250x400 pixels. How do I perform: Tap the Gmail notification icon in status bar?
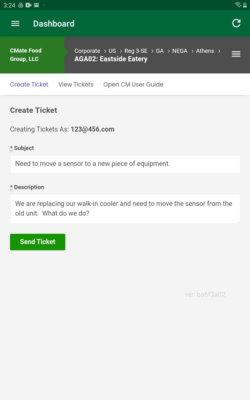pos(36,5)
